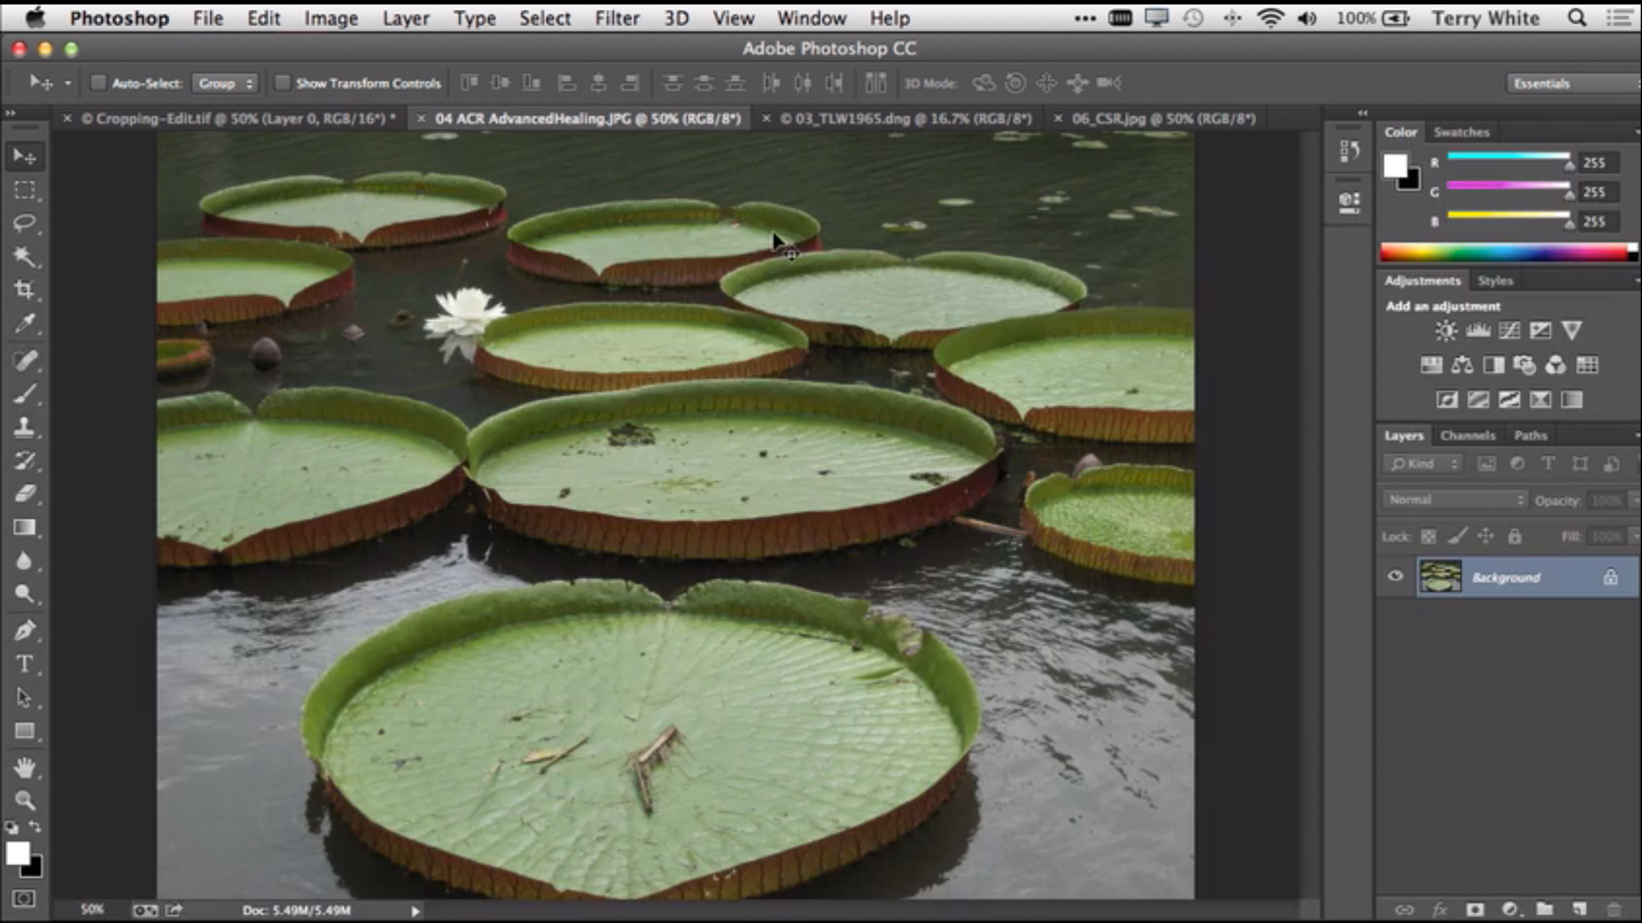Select the Lasso tool
Viewport: 1642px width, 923px height.
point(24,223)
